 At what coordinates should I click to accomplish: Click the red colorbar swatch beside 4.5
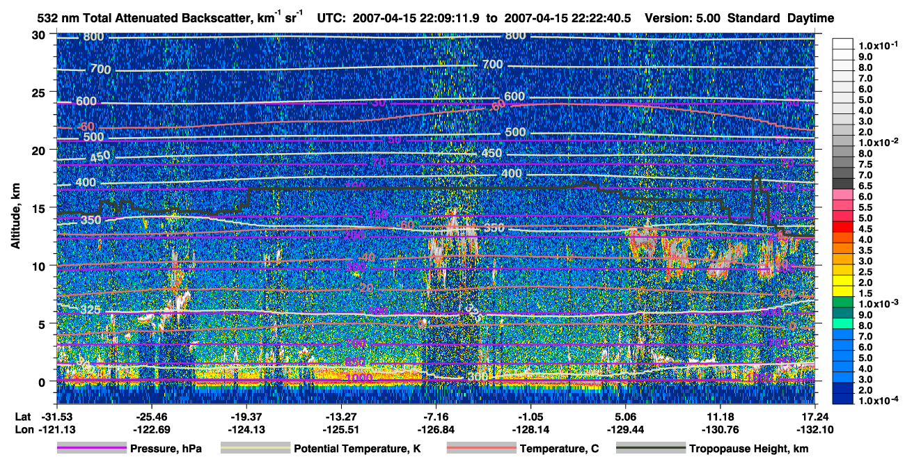tap(842, 227)
